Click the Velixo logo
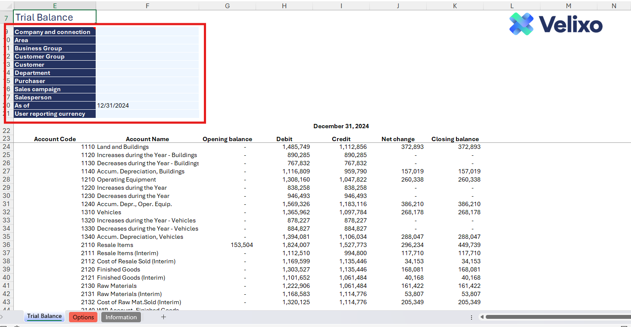 [556, 24]
